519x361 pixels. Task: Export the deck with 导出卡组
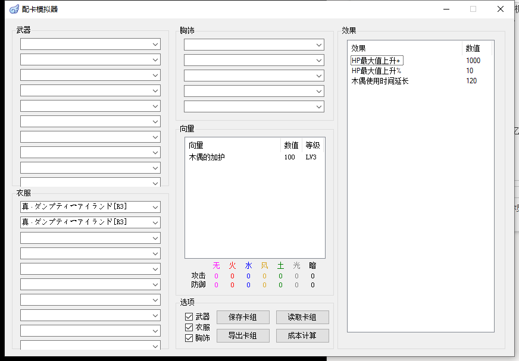coord(243,336)
